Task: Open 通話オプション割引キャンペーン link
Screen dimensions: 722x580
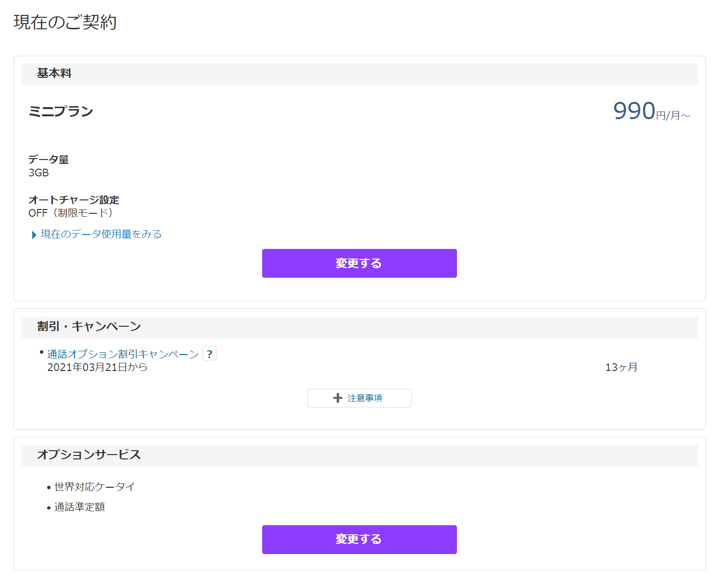Action: coord(123,354)
